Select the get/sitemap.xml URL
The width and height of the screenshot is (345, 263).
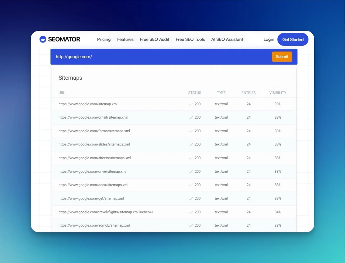point(91,198)
